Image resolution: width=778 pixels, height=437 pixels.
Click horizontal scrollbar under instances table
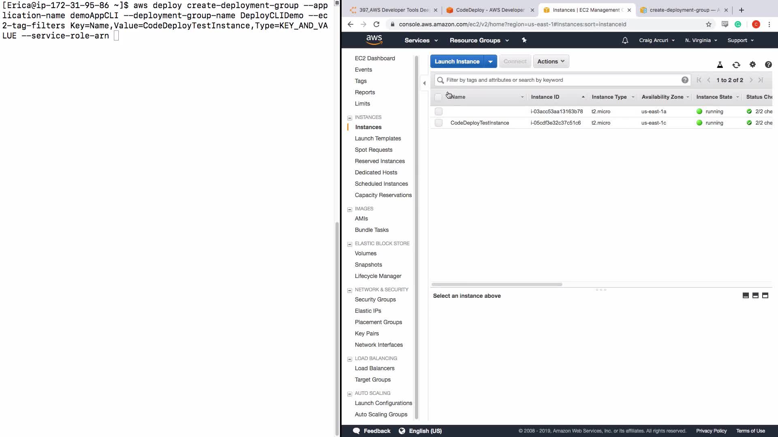pos(497,284)
